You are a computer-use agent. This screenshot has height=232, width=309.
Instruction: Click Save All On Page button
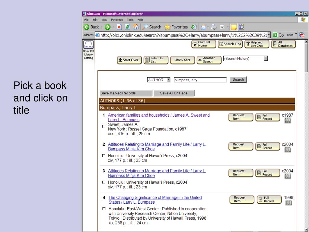(174, 93)
